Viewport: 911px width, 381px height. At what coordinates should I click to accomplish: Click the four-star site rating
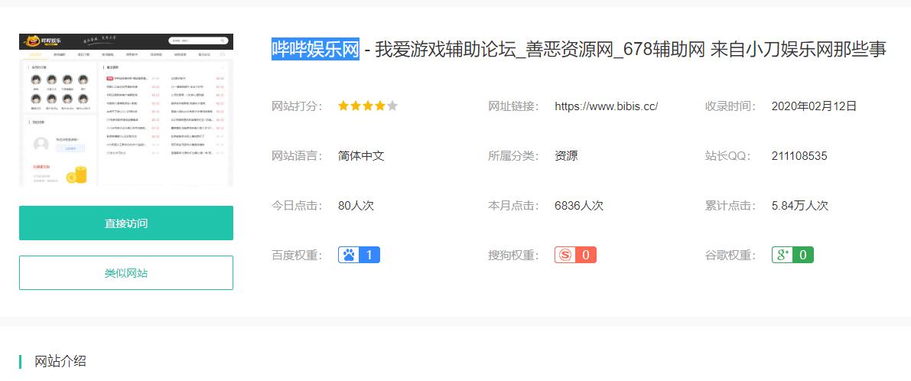[x=368, y=106]
